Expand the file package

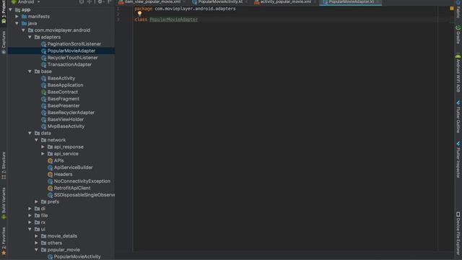[30, 215]
